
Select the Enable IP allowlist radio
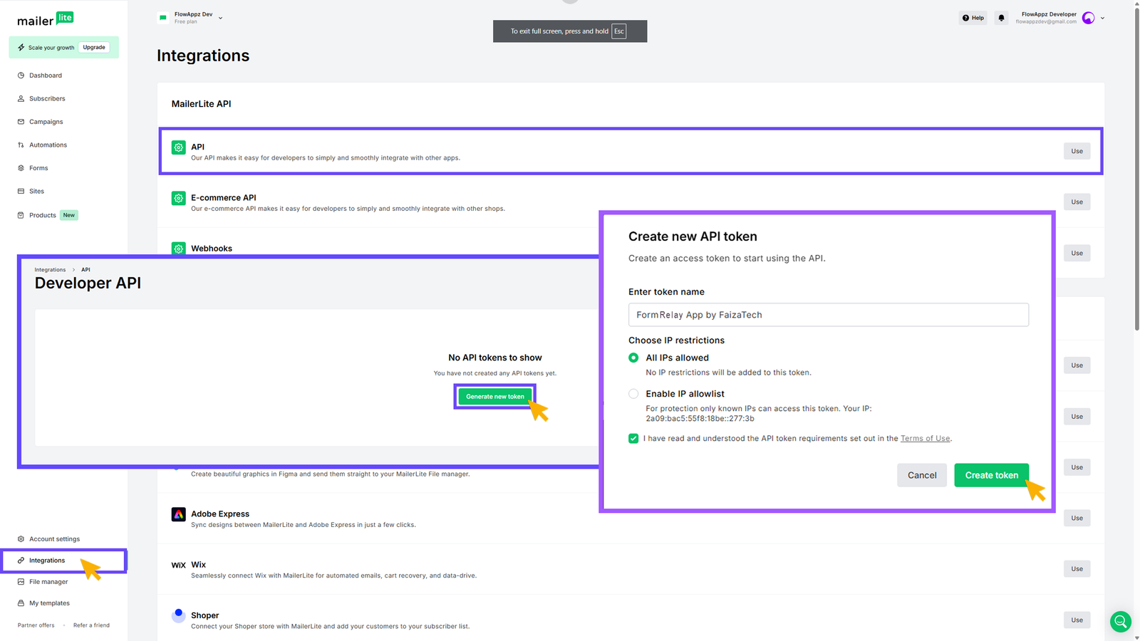[633, 394]
